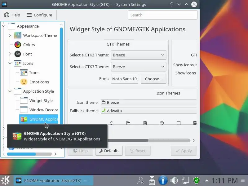Image resolution: width=248 pixels, height=186 pixels.
Task: Click the Application Style category icon
Action: tap(18, 91)
